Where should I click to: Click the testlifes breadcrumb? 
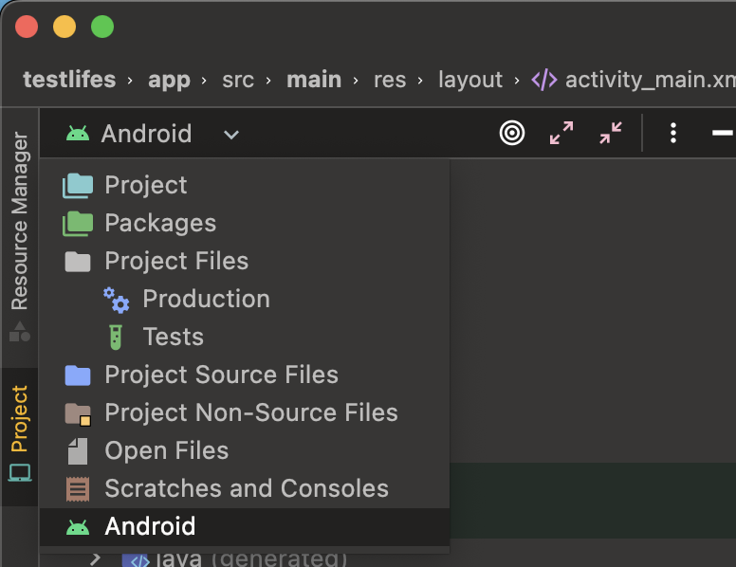69,80
